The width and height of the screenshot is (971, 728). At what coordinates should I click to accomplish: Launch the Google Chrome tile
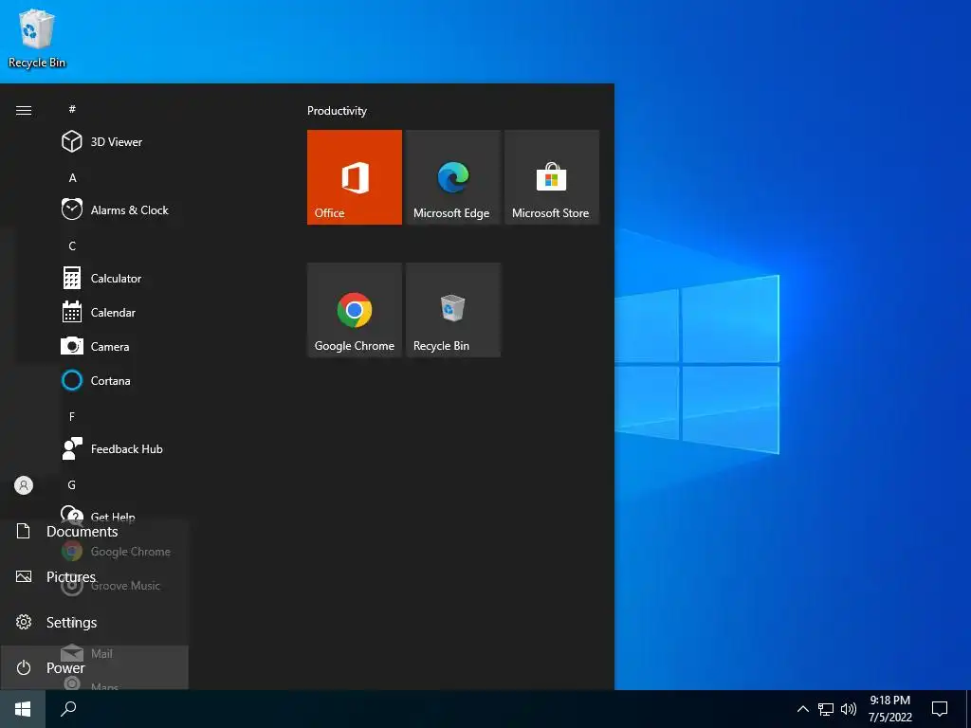coord(355,310)
